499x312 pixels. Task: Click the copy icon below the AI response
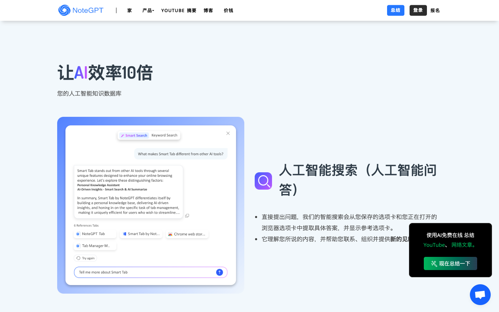click(187, 215)
